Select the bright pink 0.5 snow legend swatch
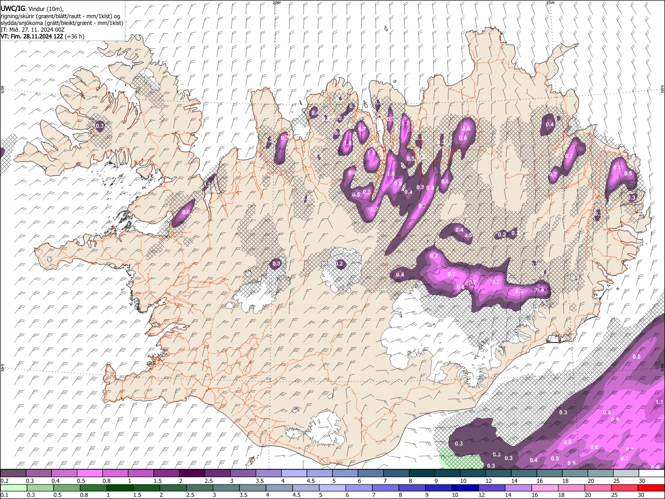 click(x=89, y=474)
